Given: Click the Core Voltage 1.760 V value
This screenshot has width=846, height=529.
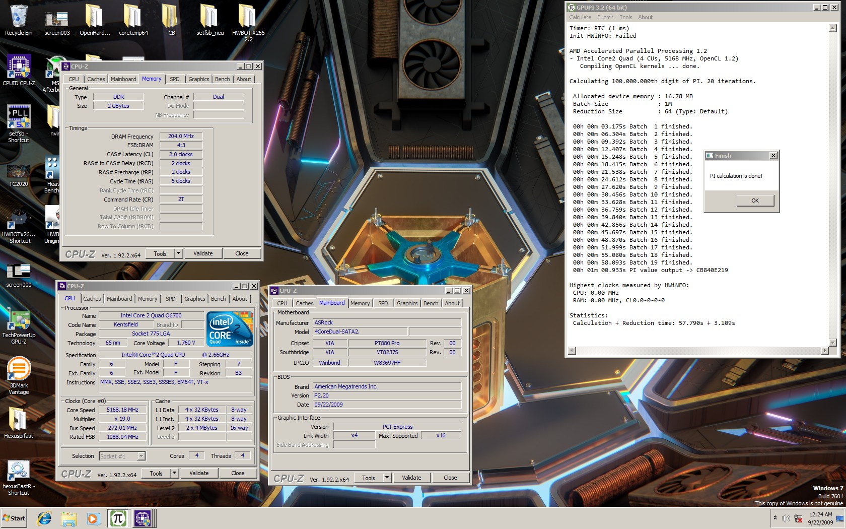Looking at the screenshot, I should [186, 343].
